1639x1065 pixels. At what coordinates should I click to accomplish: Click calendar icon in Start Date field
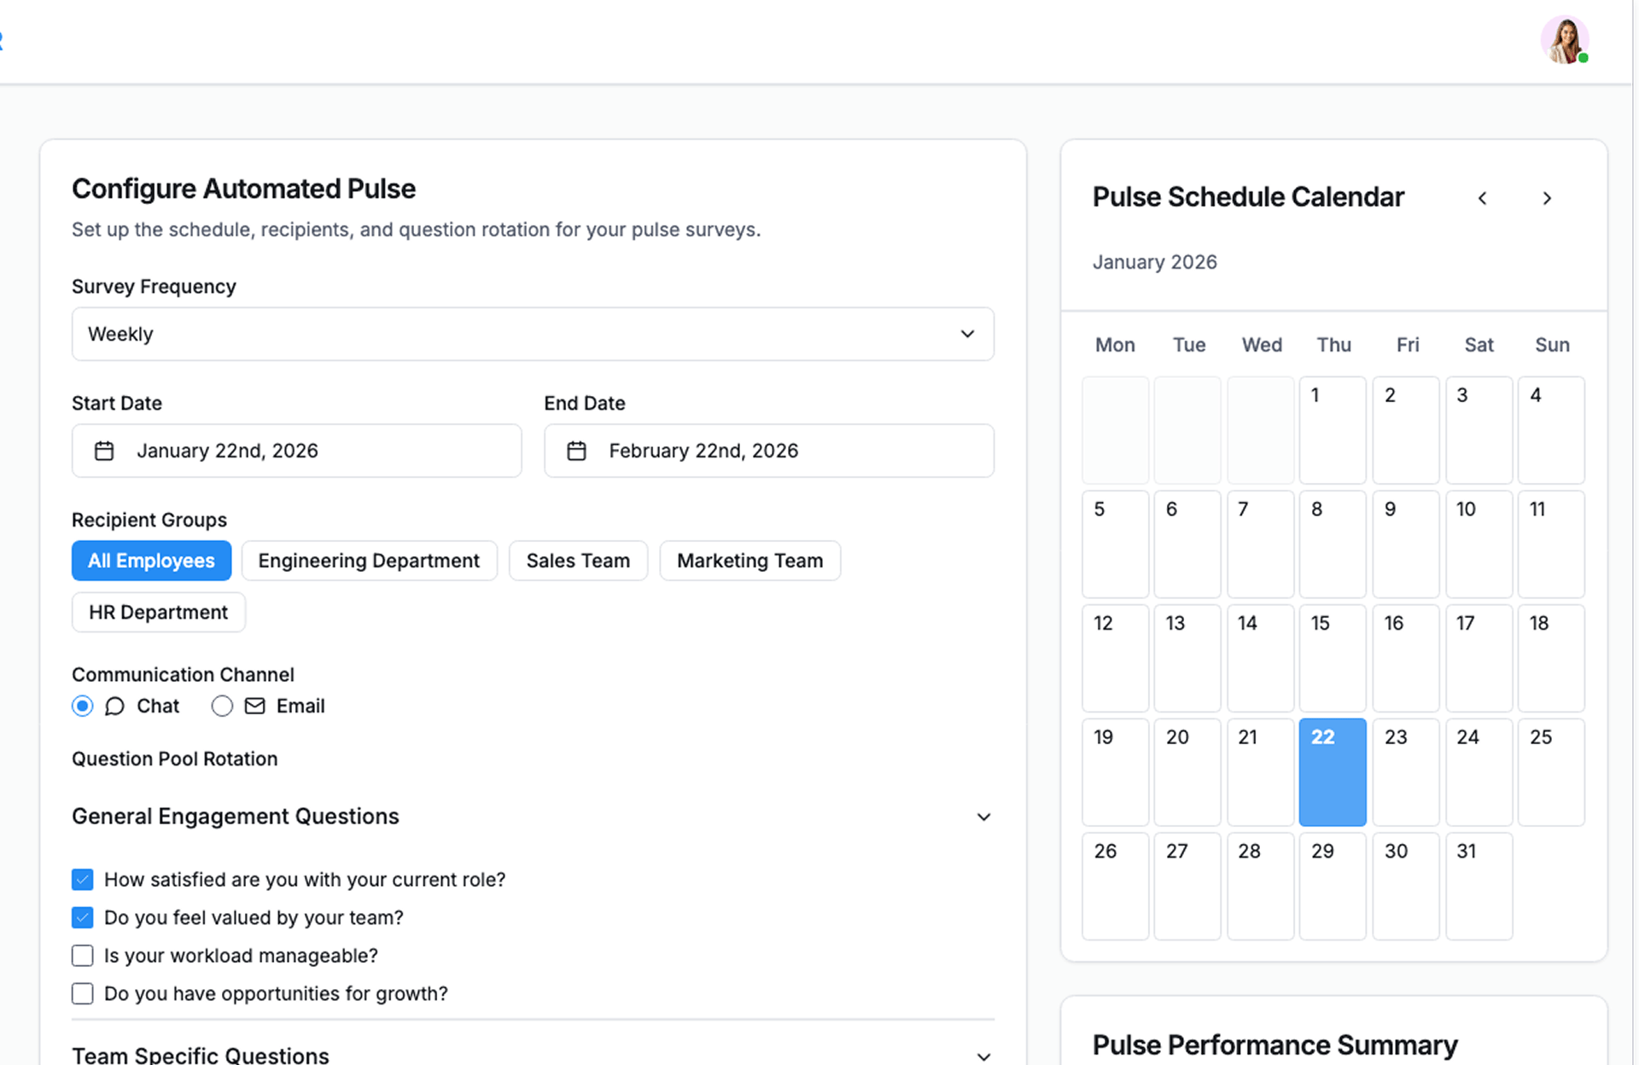pos(104,451)
